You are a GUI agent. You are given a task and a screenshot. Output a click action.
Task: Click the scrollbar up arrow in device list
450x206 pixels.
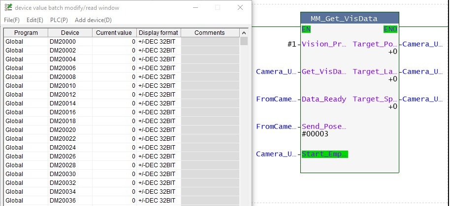coord(244,33)
